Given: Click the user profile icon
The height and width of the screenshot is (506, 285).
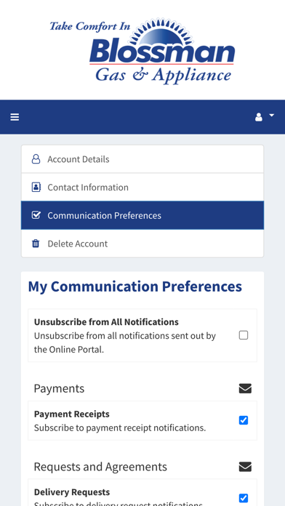Looking at the screenshot, I should tap(259, 117).
